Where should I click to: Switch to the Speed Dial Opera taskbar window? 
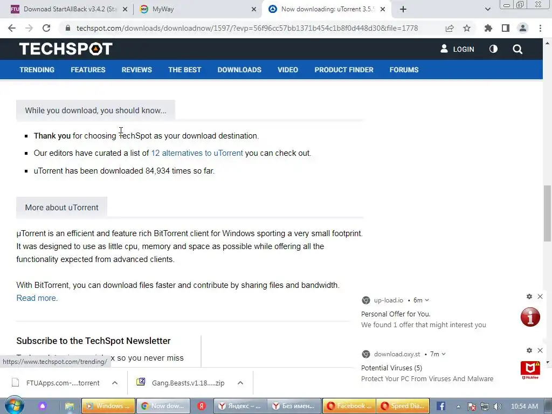click(x=403, y=406)
